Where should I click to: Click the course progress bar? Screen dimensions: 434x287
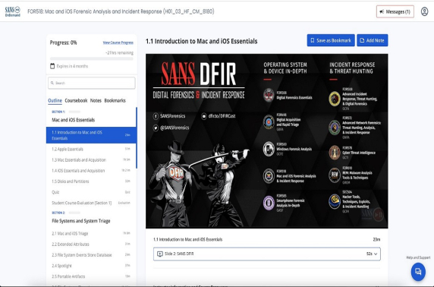(x=92, y=58)
